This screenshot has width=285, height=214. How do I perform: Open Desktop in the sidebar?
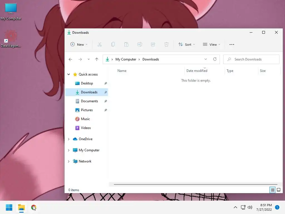tap(87, 83)
